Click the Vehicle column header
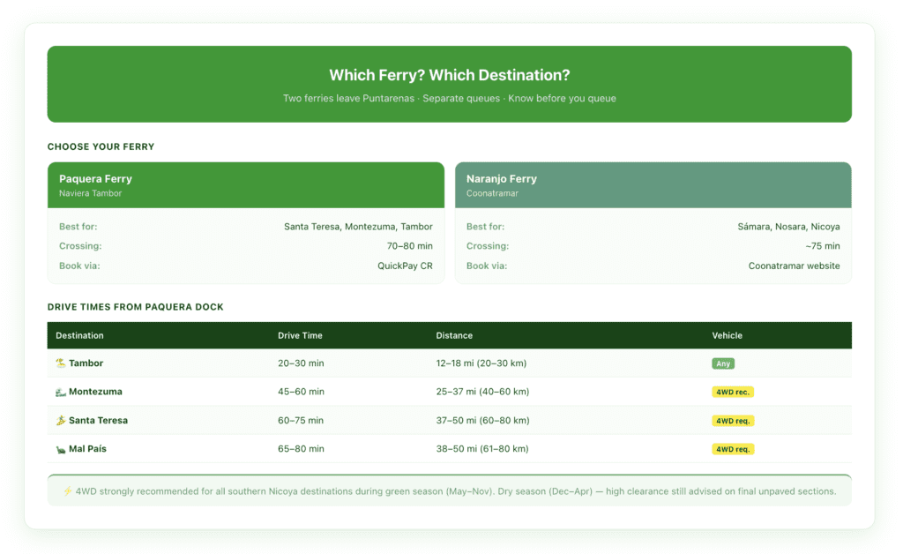Viewport: 903px width, 554px height. (x=727, y=335)
